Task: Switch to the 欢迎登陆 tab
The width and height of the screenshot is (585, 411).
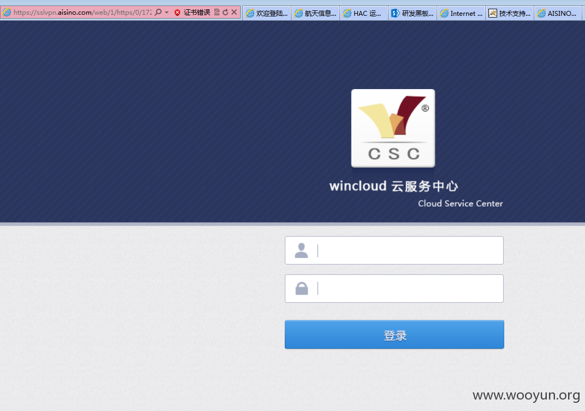Action: [267, 14]
